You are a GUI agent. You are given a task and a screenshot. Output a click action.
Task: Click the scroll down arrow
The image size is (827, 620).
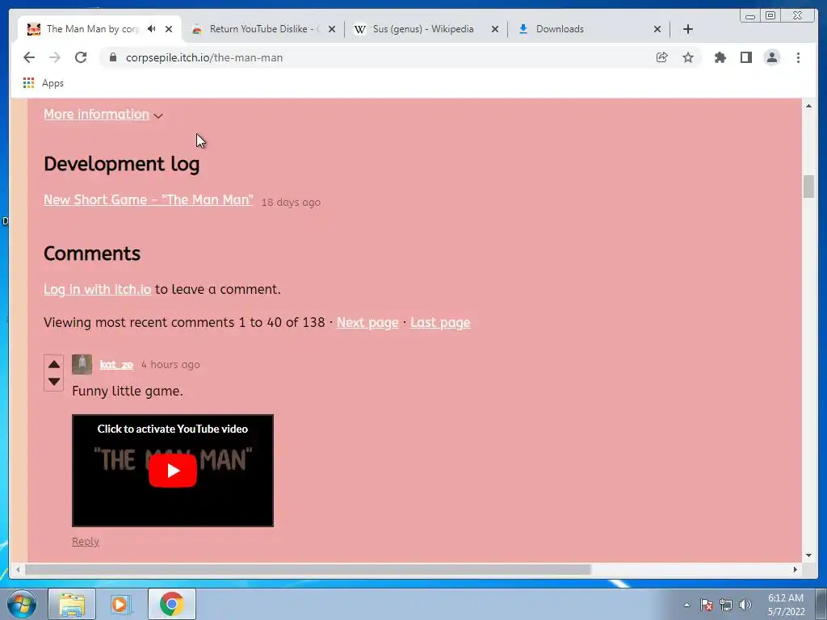(x=808, y=555)
